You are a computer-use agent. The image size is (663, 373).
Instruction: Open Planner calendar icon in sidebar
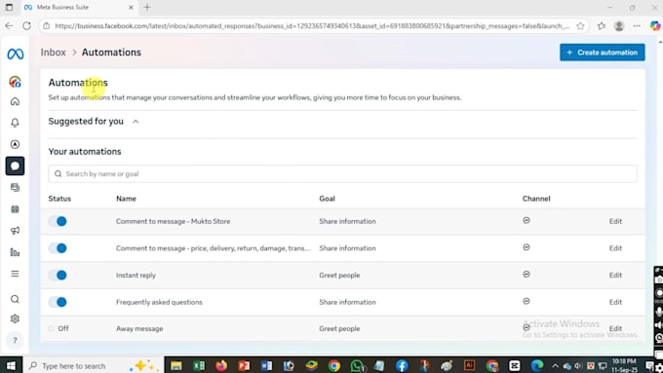point(15,209)
